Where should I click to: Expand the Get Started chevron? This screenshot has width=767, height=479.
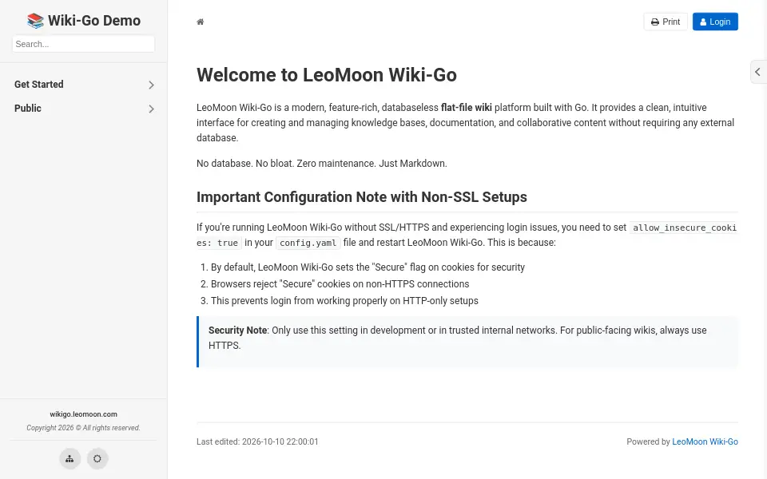point(151,85)
